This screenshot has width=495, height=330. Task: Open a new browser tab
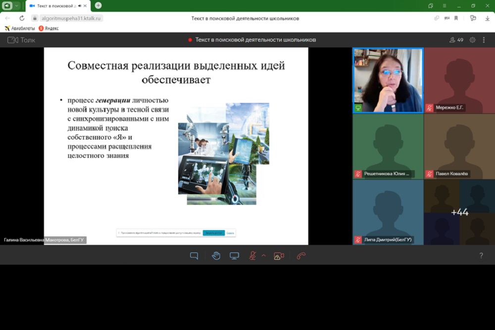coord(98,5)
